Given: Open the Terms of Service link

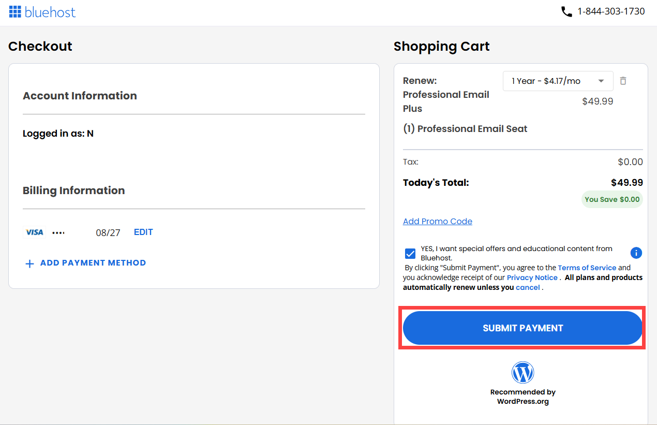Looking at the screenshot, I should [x=587, y=268].
